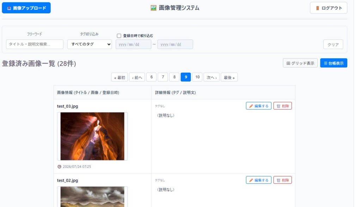Edit test_03.jpg with 編集する button
Image resolution: width=361 pixels, height=207 pixels.
coord(258,106)
